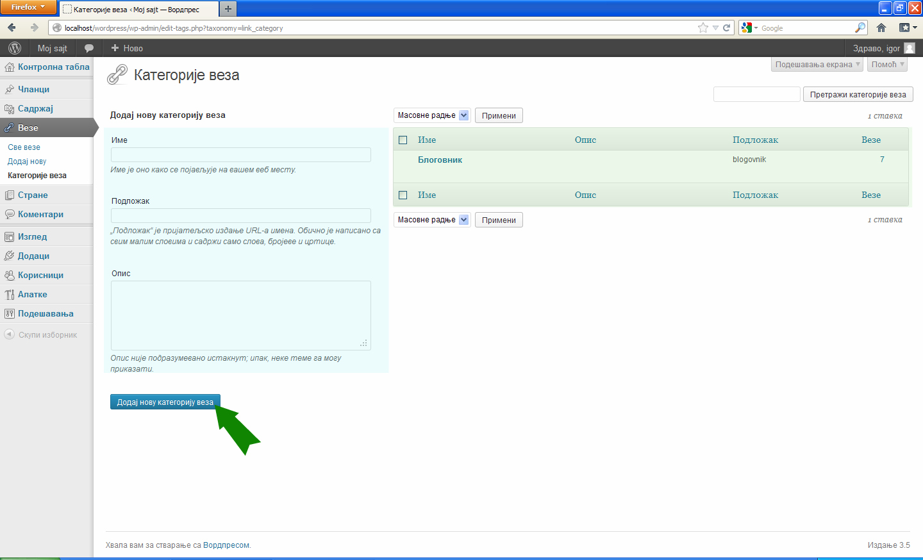Image resolution: width=923 pixels, height=560 pixels.
Task: Sort by Име in header row
Action: pos(427,140)
